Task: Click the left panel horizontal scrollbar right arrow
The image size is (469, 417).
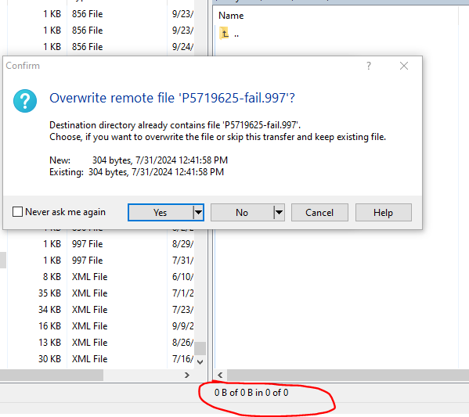Action: [x=187, y=376]
